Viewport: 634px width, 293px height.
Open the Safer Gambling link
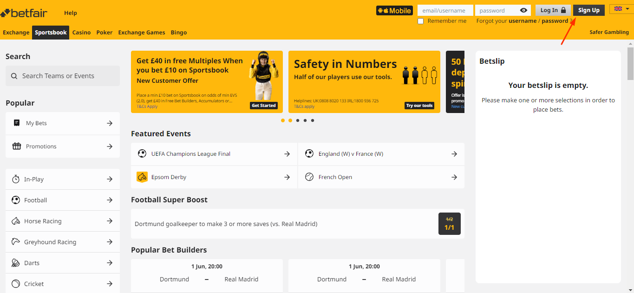coord(609,32)
